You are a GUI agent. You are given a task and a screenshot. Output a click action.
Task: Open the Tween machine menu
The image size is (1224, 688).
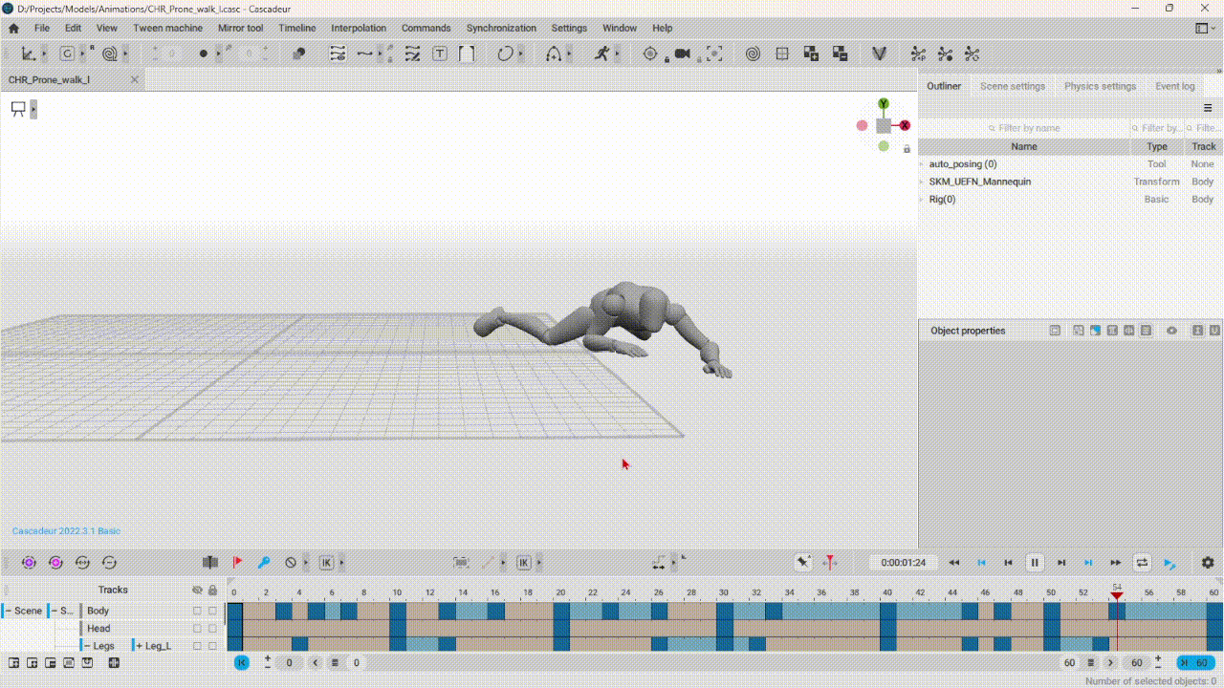click(167, 29)
